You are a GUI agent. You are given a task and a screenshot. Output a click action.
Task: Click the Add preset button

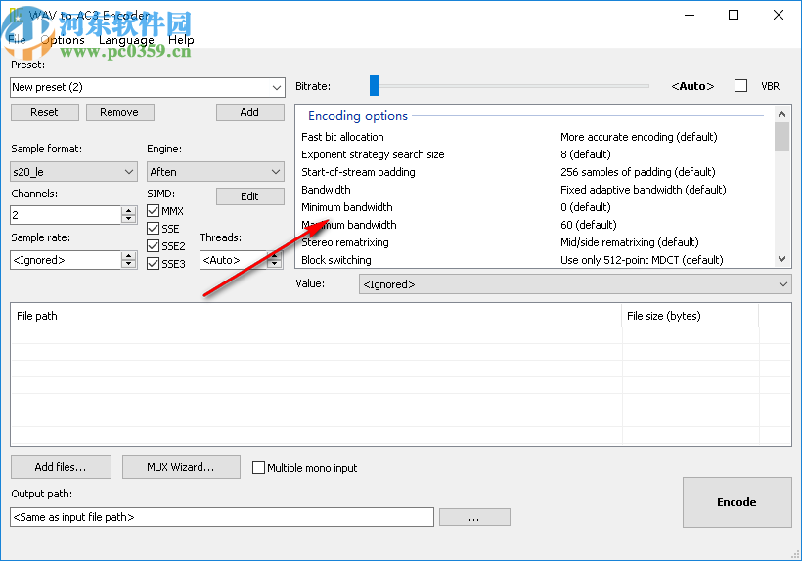249,112
